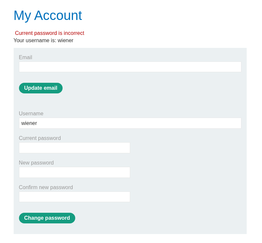Click the Confirm new password input box
The width and height of the screenshot is (262, 243).
tap(74, 197)
